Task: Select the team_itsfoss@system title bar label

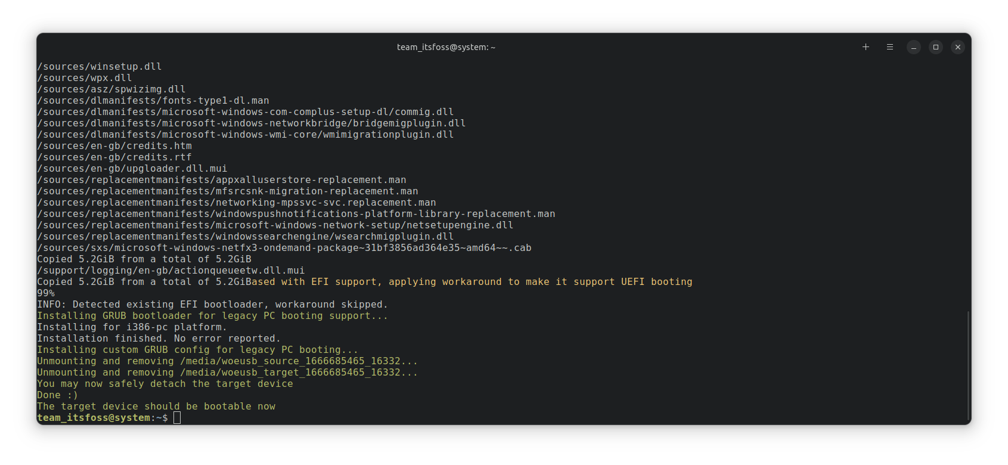Action: pos(446,47)
